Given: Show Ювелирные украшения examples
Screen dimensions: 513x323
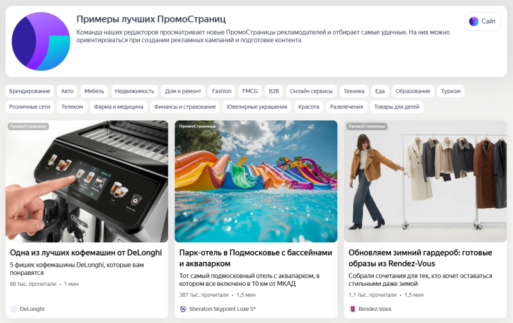Looking at the screenshot, I should coord(257,107).
